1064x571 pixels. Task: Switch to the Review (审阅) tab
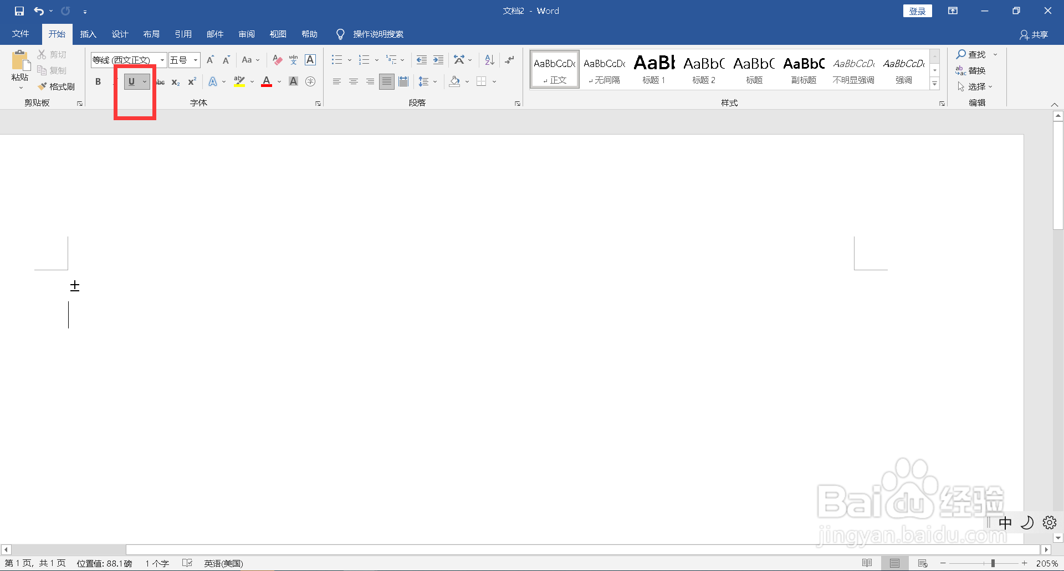(x=247, y=34)
